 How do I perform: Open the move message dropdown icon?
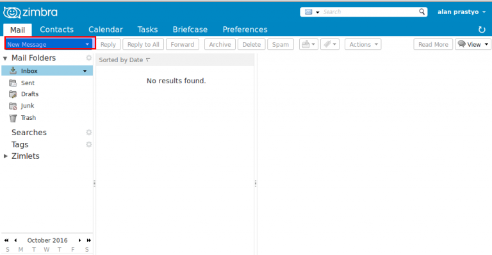pyautogui.click(x=309, y=44)
